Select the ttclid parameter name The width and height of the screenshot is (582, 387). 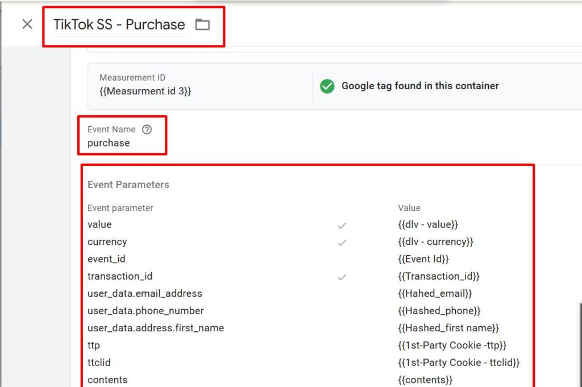99,363
